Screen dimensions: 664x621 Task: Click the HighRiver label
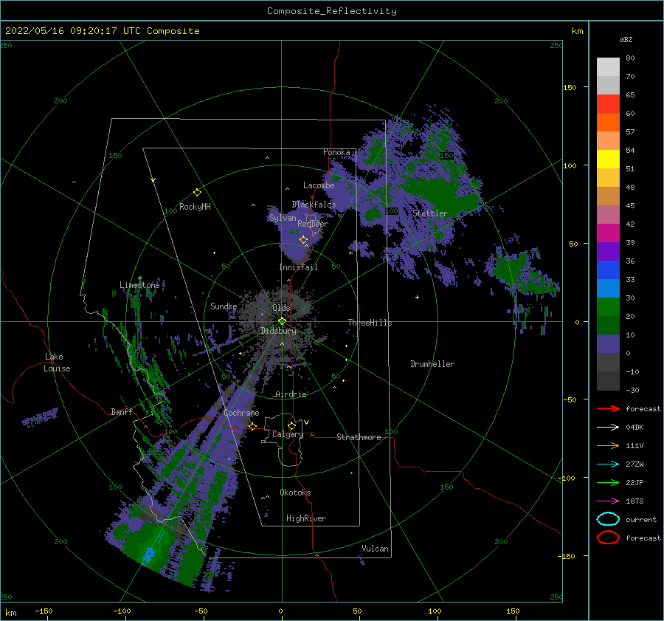click(306, 518)
